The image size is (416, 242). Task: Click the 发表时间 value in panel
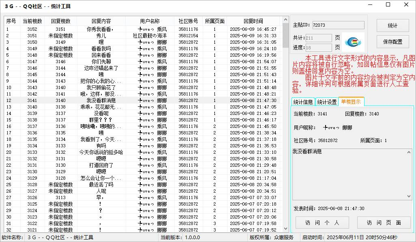coord(341,208)
